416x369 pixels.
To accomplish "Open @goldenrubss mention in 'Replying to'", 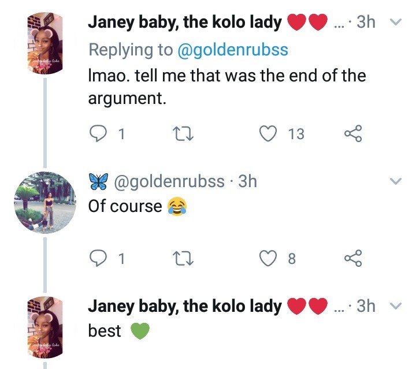I will point(233,50).
